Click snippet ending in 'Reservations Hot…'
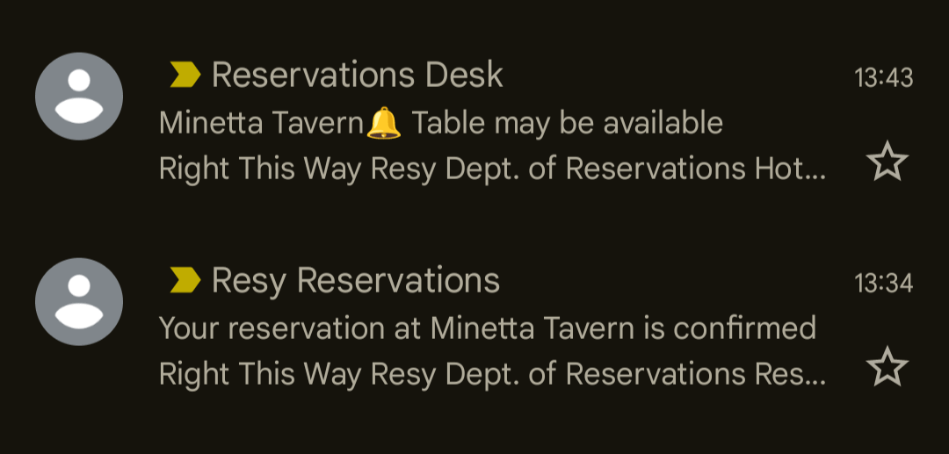The height and width of the screenshot is (454, 949). point(492,169)
